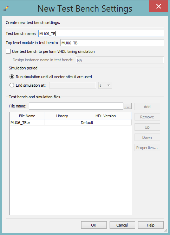Click the Default HDL version cell
170x235 pixels.
[x=106, y=123]
